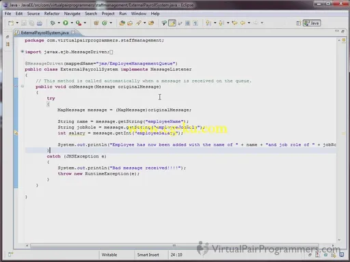Minimize the editor area icon
The height and width of the screenshot is (262, 350).
[337, 31]
